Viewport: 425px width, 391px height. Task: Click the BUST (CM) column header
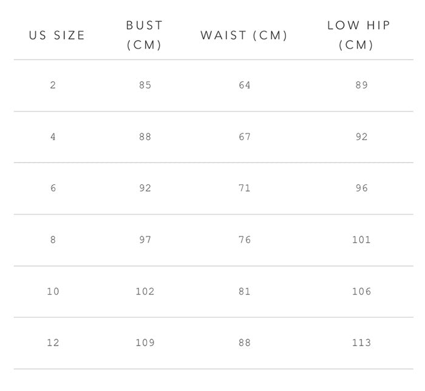pos(144,35)
